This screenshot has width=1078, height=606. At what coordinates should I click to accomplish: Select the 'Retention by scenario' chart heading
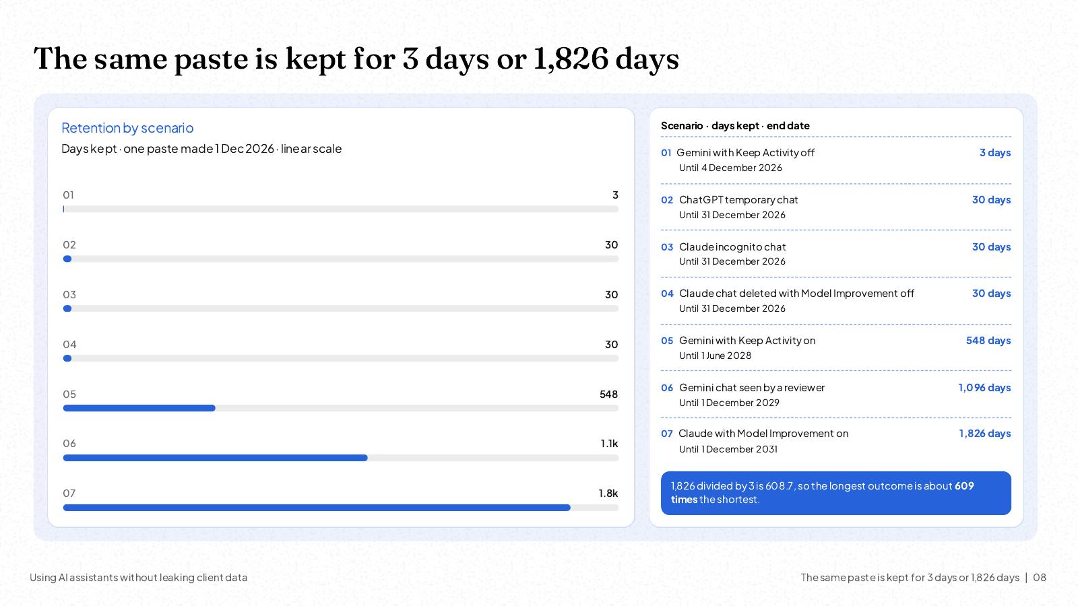[x=127, y=128]
